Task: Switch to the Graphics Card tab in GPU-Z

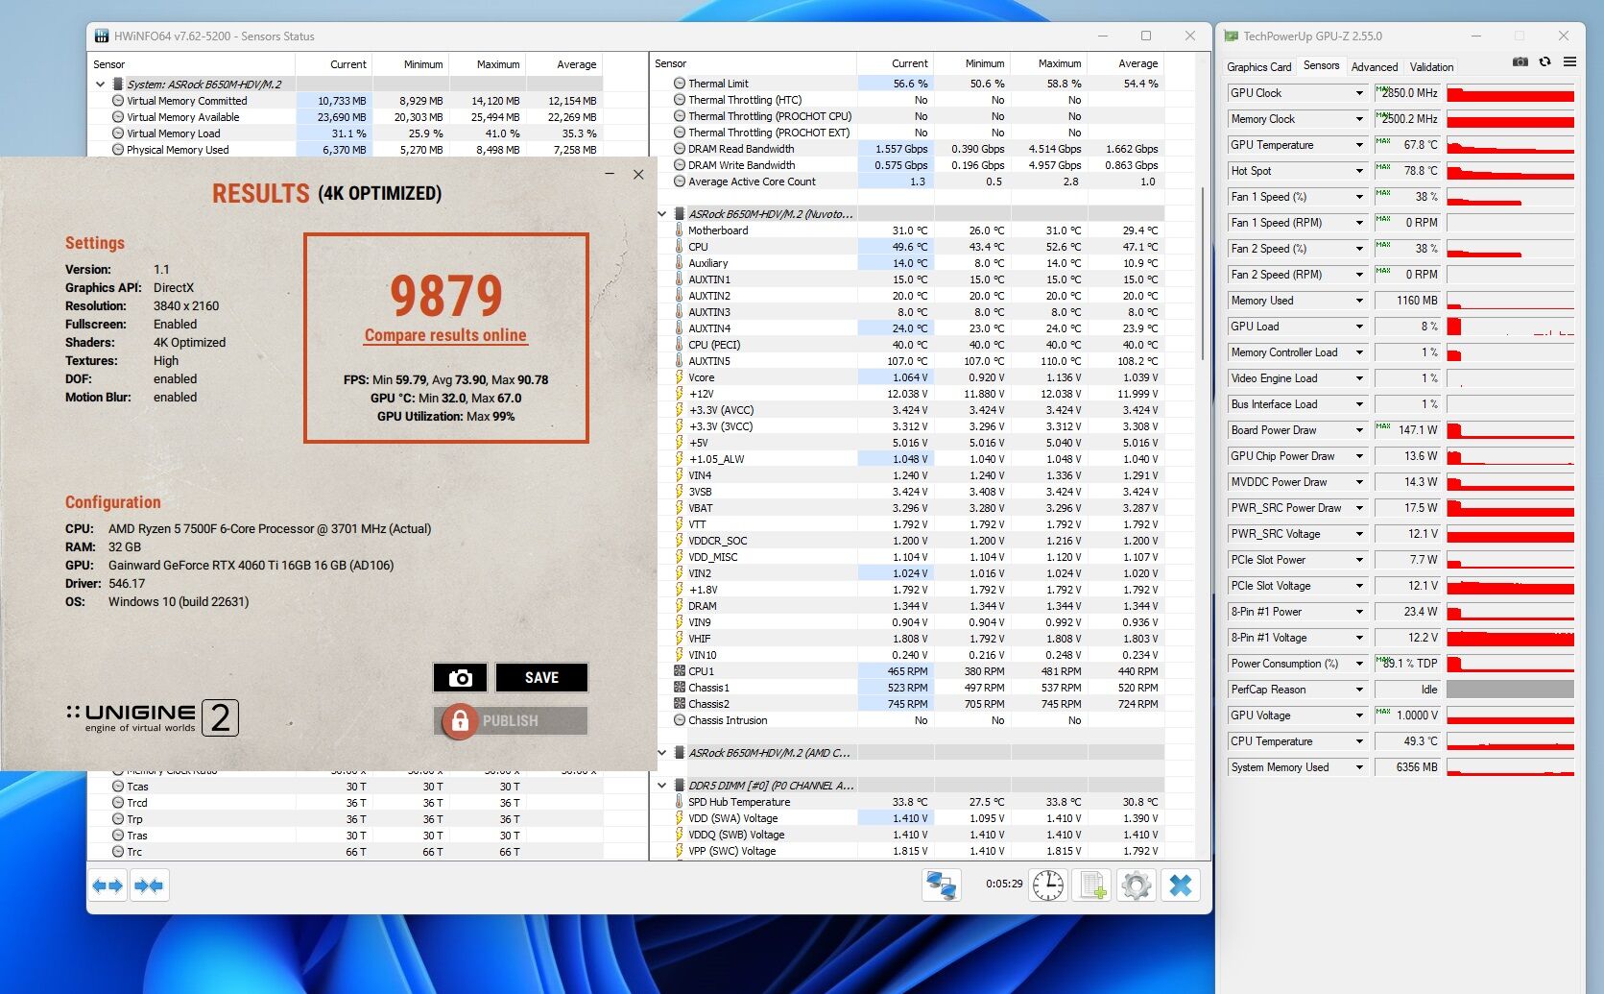Action: coord(1258,67)
